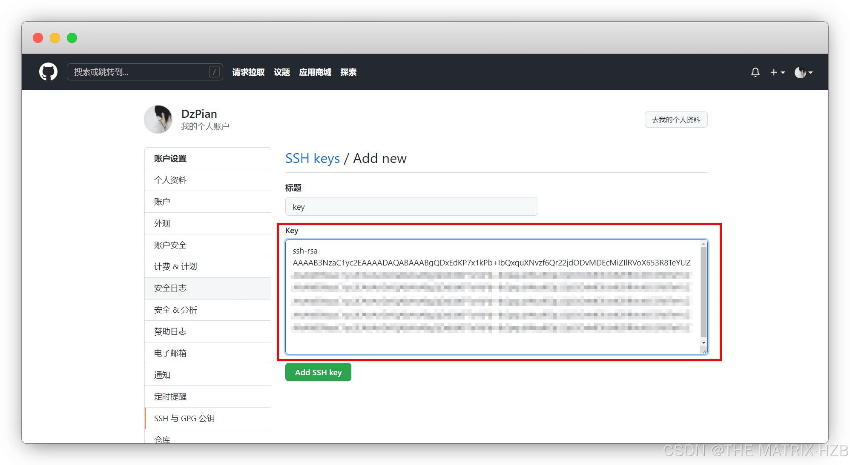The width and height of the screenshot is (850, 465).
Task: Click the Key textarea scroll-up arrow
Action: pyautogui.click(x=704, y=244)
